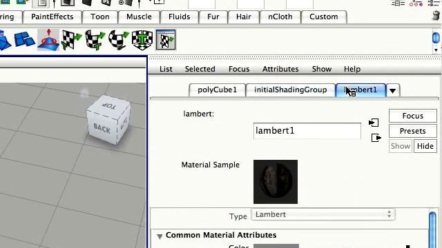Click the shelf trash can icon
The height and width of the screenshot is (248, 442).
tap(436, 15)
